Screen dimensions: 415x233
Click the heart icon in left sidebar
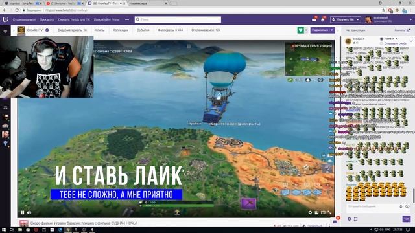(x=5, y=32)
